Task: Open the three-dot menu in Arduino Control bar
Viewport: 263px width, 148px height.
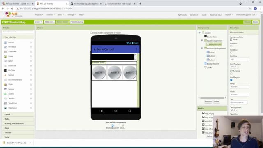Action: click(x=137, y=49)
